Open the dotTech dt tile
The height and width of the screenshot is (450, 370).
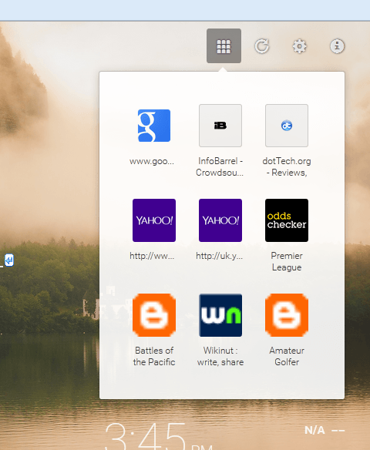(x=287, y=126)
